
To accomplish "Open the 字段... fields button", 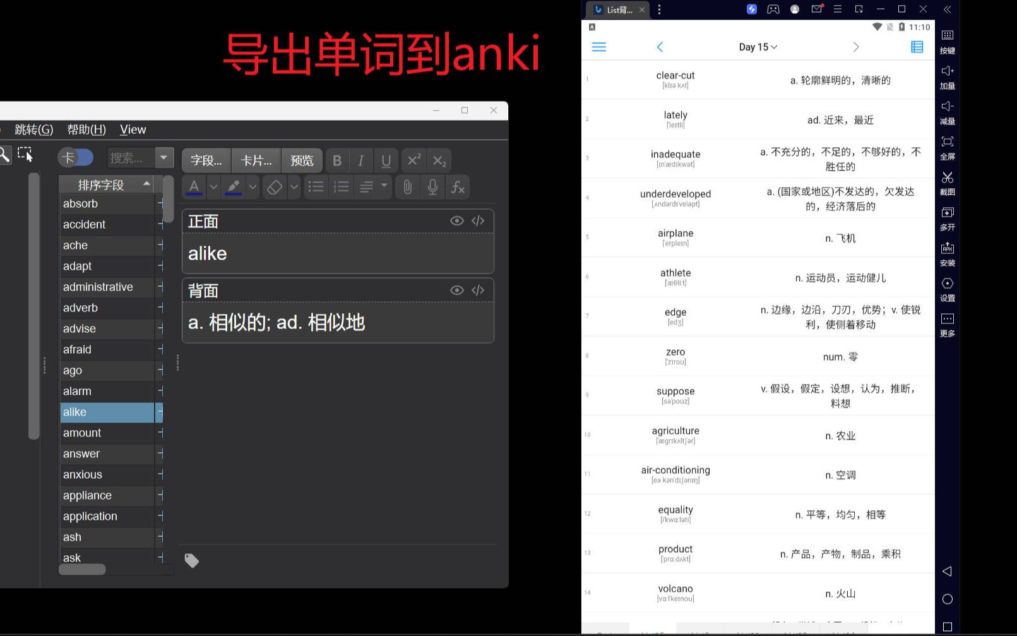I will 206,160.
